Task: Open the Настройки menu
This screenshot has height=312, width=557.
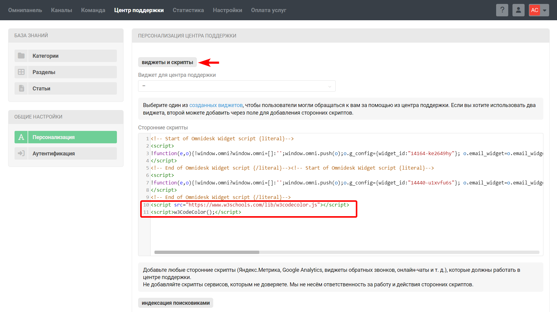Action: click(x=227, y=10)
